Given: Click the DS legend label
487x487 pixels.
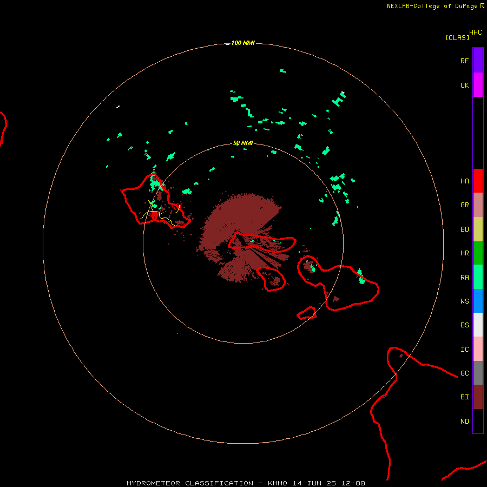Looking at the screenshot, I should click(464, 325).
